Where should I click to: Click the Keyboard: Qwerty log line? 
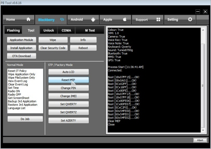click(x=119, y=47)
